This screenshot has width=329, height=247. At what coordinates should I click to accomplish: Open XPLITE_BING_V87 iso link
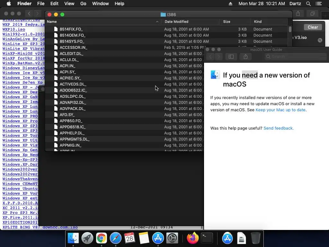click(40, 227)
